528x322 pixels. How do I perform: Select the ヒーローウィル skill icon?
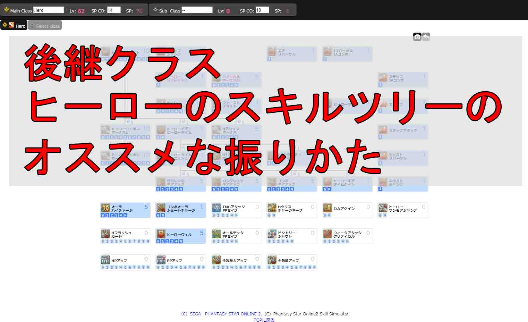pos(161,234)
